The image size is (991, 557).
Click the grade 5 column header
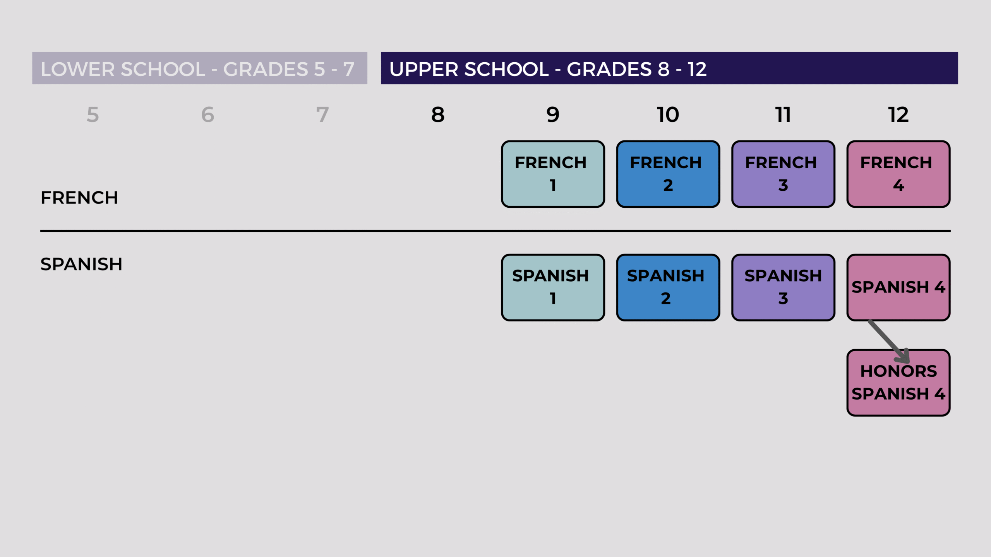[x=93, y=115]
